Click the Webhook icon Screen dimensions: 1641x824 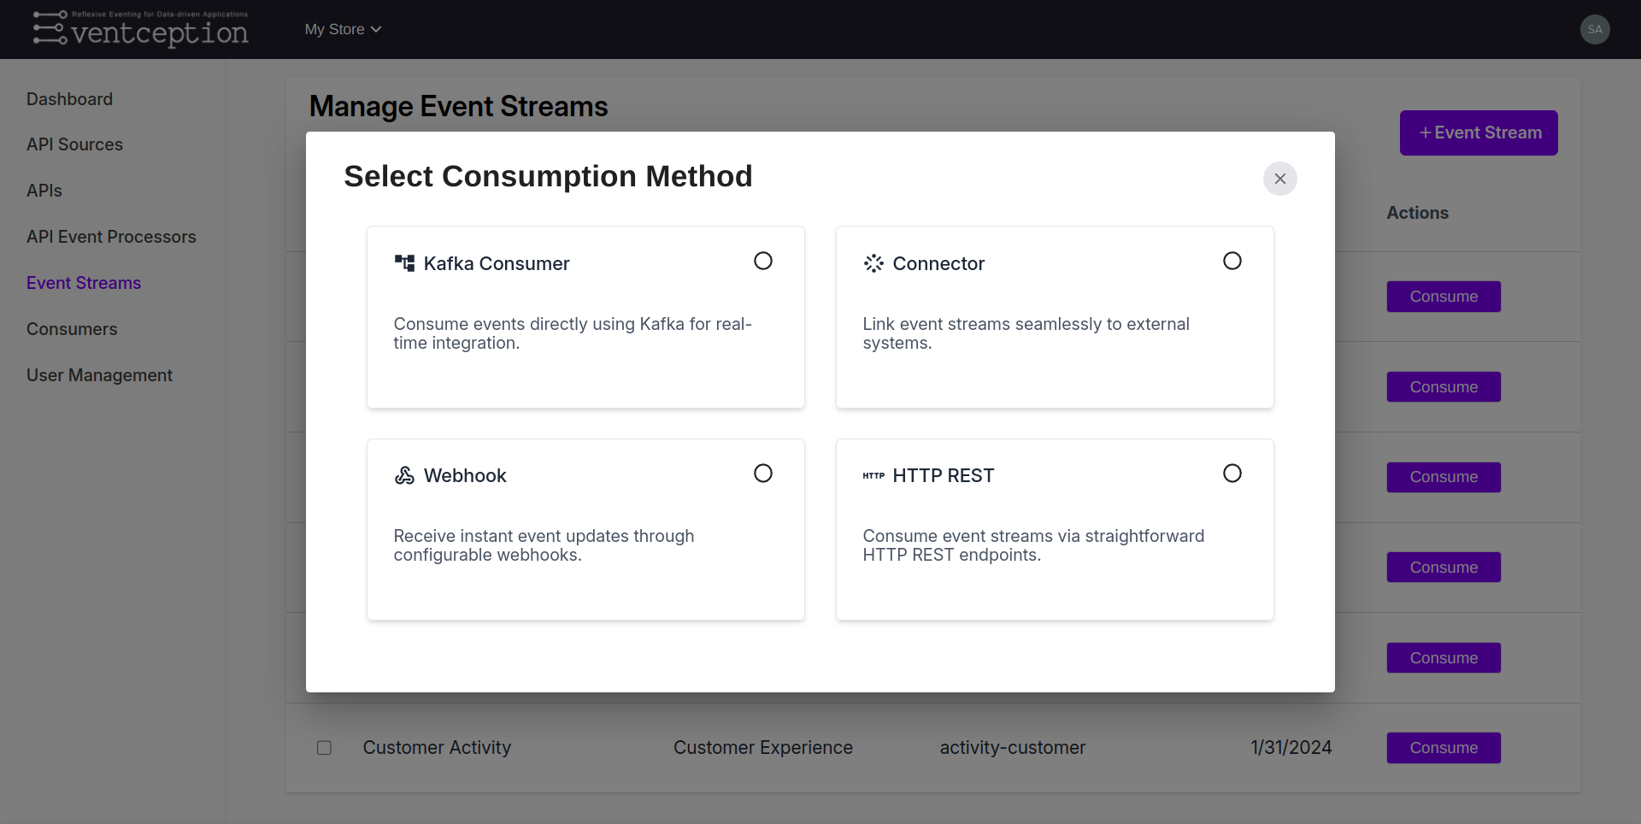click(404, 475)
